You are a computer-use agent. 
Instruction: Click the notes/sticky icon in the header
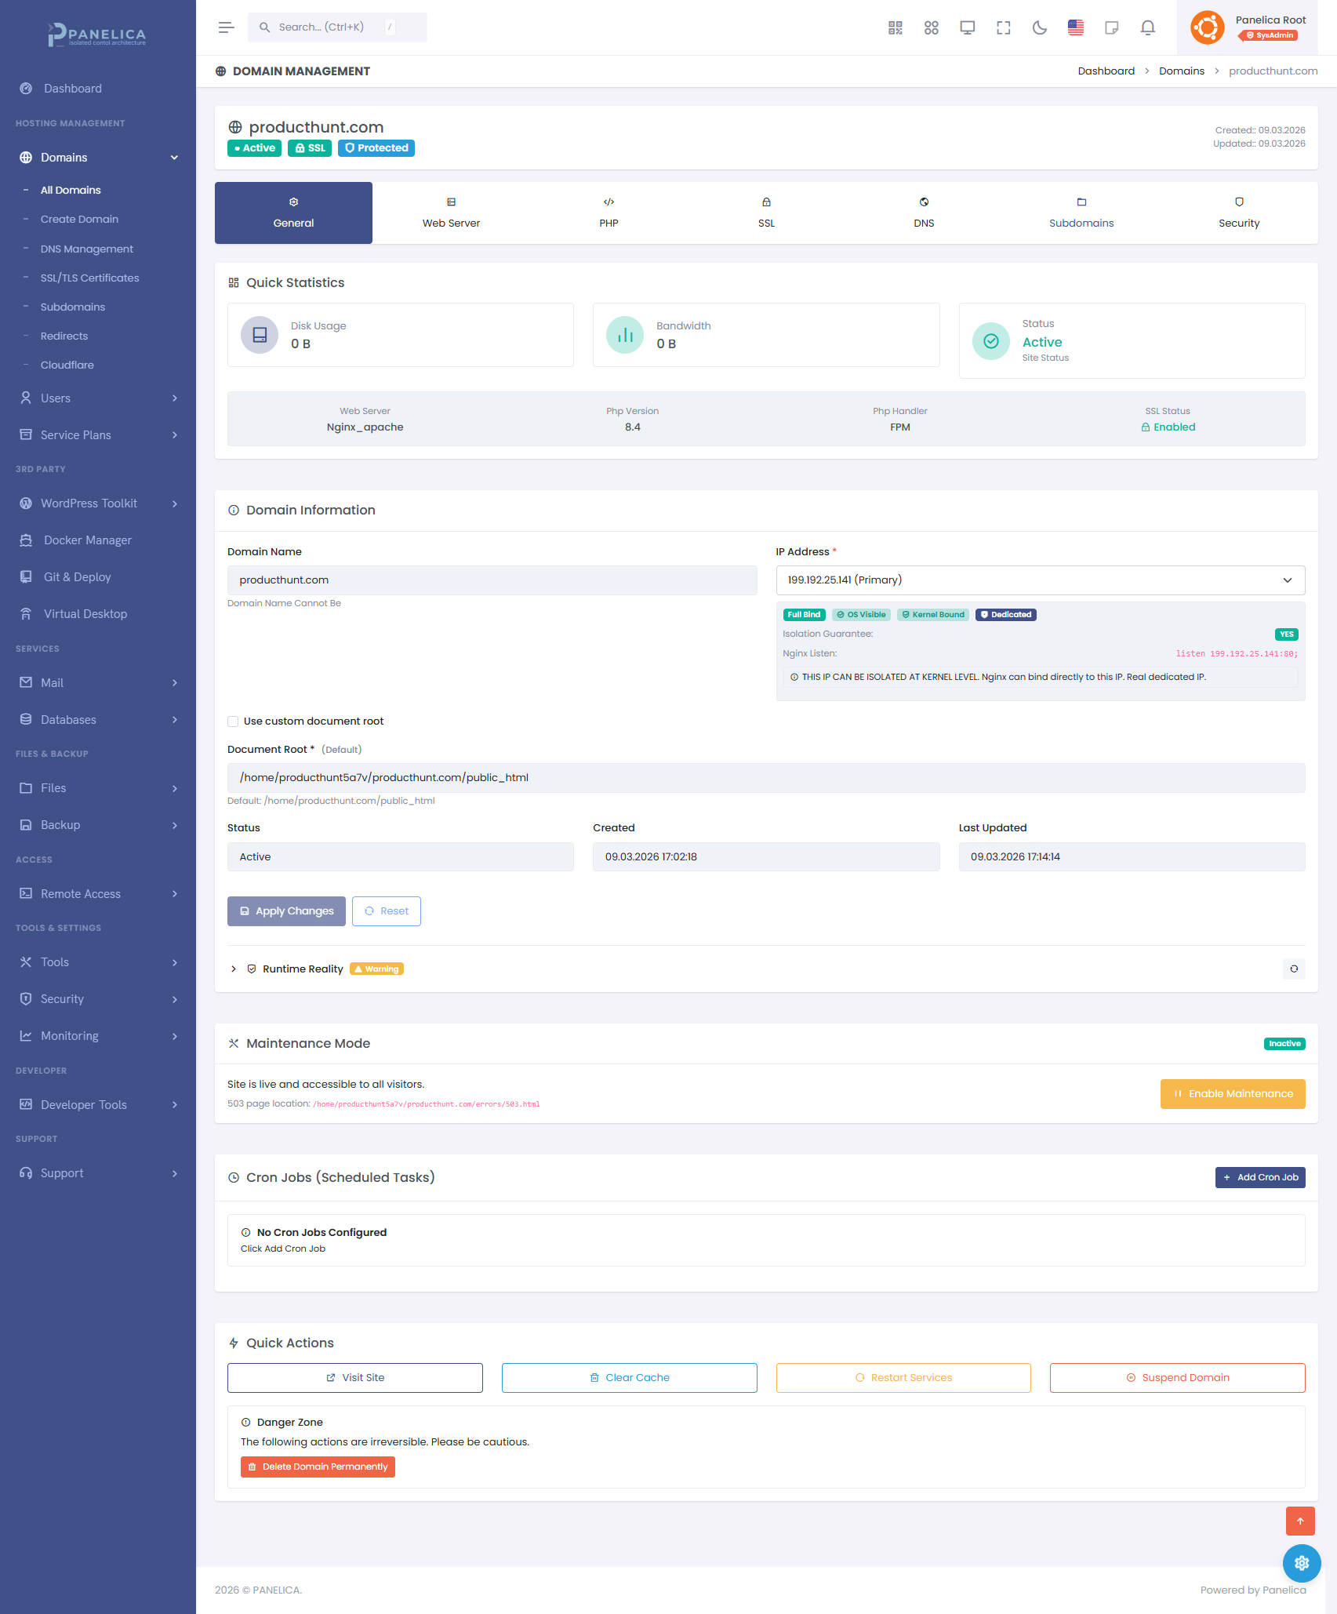tap(1111, 27)
